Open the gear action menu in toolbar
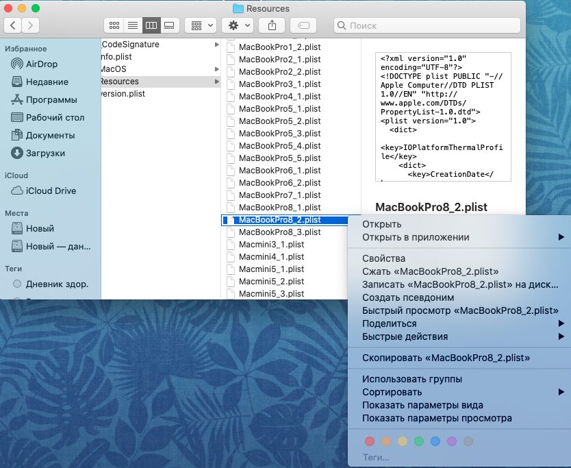The image size is (571, 468). click(x=238, y=25)
